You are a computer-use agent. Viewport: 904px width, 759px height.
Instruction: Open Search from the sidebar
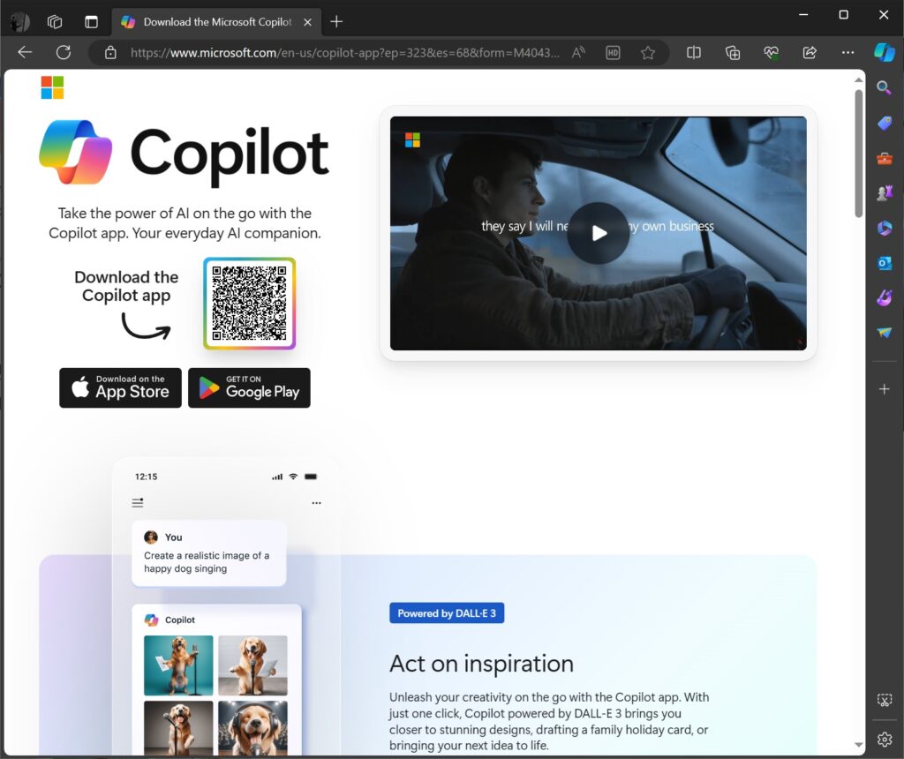[x=885, y=87]
